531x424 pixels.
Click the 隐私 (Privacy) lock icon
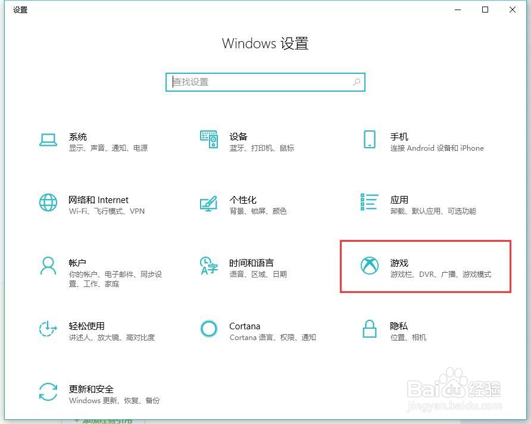(x=370, y=329)
